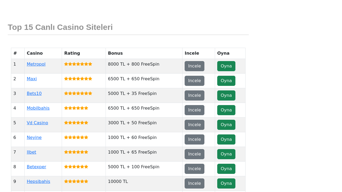Open the Neyine casino link
Screen dimensions: 342x192
click(34, 138)
